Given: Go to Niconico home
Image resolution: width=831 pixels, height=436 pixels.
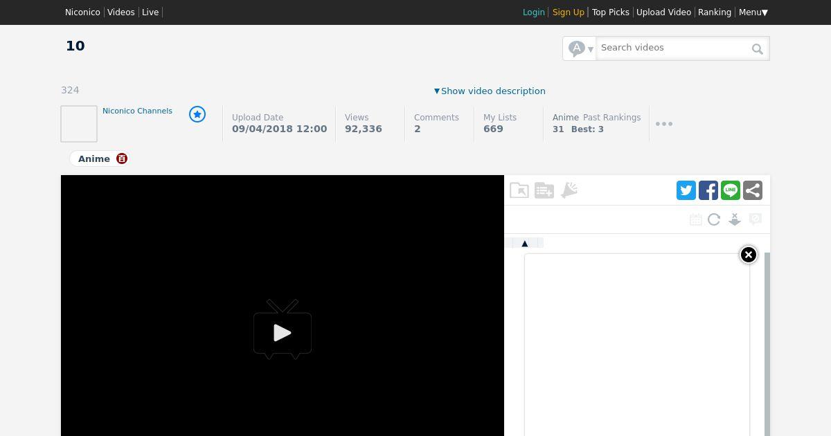Looking at the screenshot, I should click(x=82, y=12).
